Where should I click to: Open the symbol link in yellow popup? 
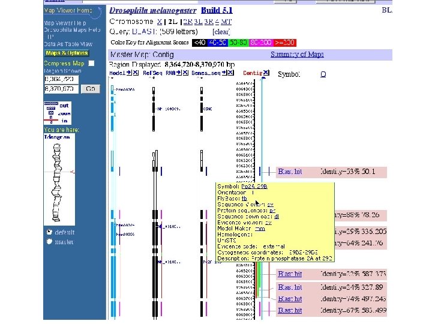254,187
